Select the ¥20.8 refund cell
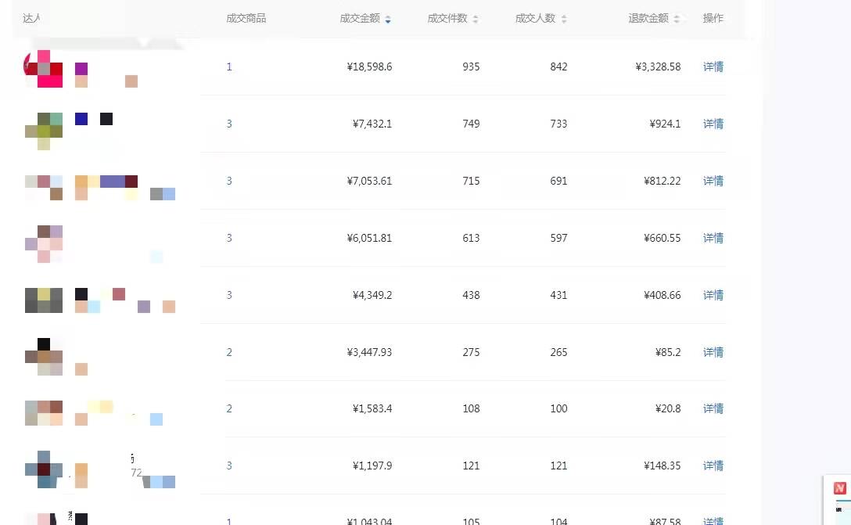Screen dimensions: 851x525 coord(667,408)
